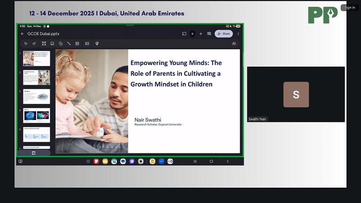Open the comments icon in the top bar

tap(209, 34)
